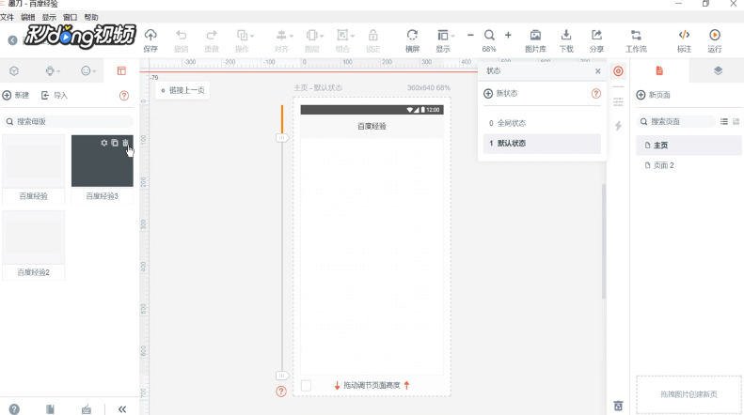This screenshot has height=415, width=744.
Task: Open the lightning events panel icon
Action: pos(618,126)
